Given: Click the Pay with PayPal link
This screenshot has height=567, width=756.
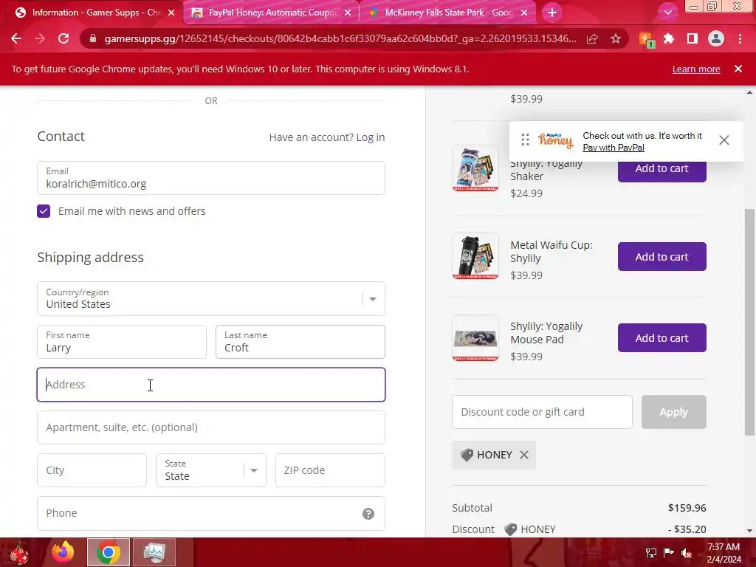Looking at the screenshot, I should click(614, 148).
